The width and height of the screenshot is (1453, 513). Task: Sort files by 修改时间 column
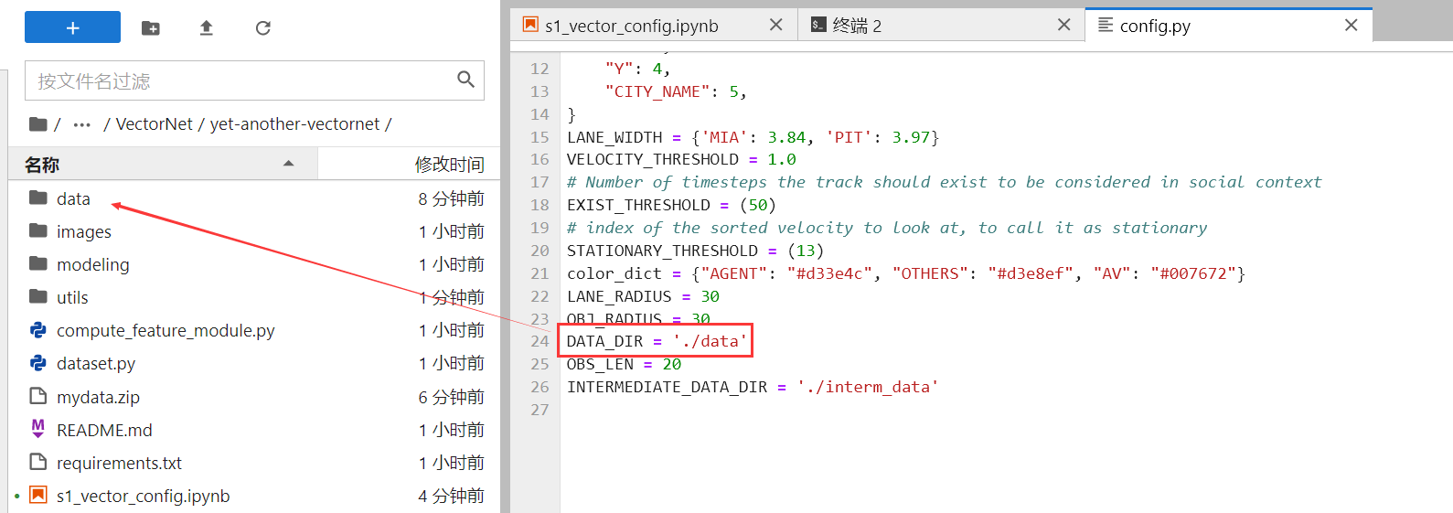pos(448,165)
